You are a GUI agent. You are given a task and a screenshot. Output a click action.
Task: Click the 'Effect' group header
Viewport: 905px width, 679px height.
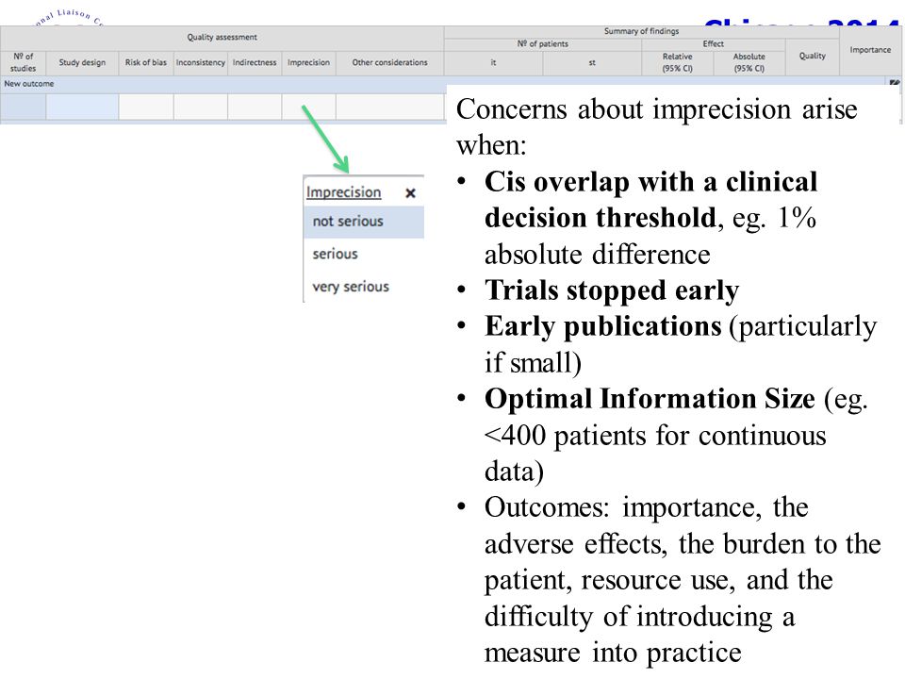(x=714, y=44)
